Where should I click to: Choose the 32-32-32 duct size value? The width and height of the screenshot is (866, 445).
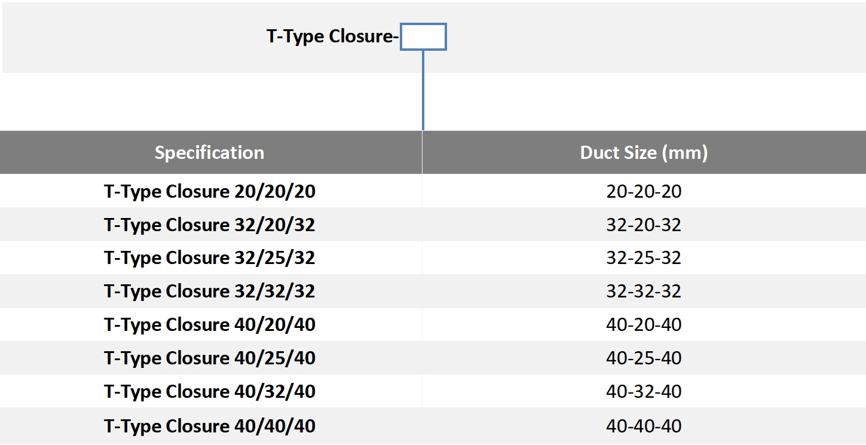click(x=644, y=291)
